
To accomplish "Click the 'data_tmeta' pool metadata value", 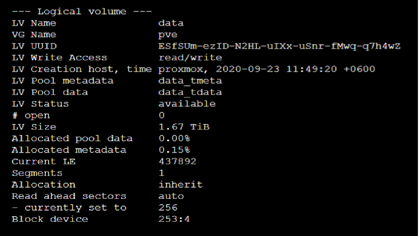I will (190, 81).
